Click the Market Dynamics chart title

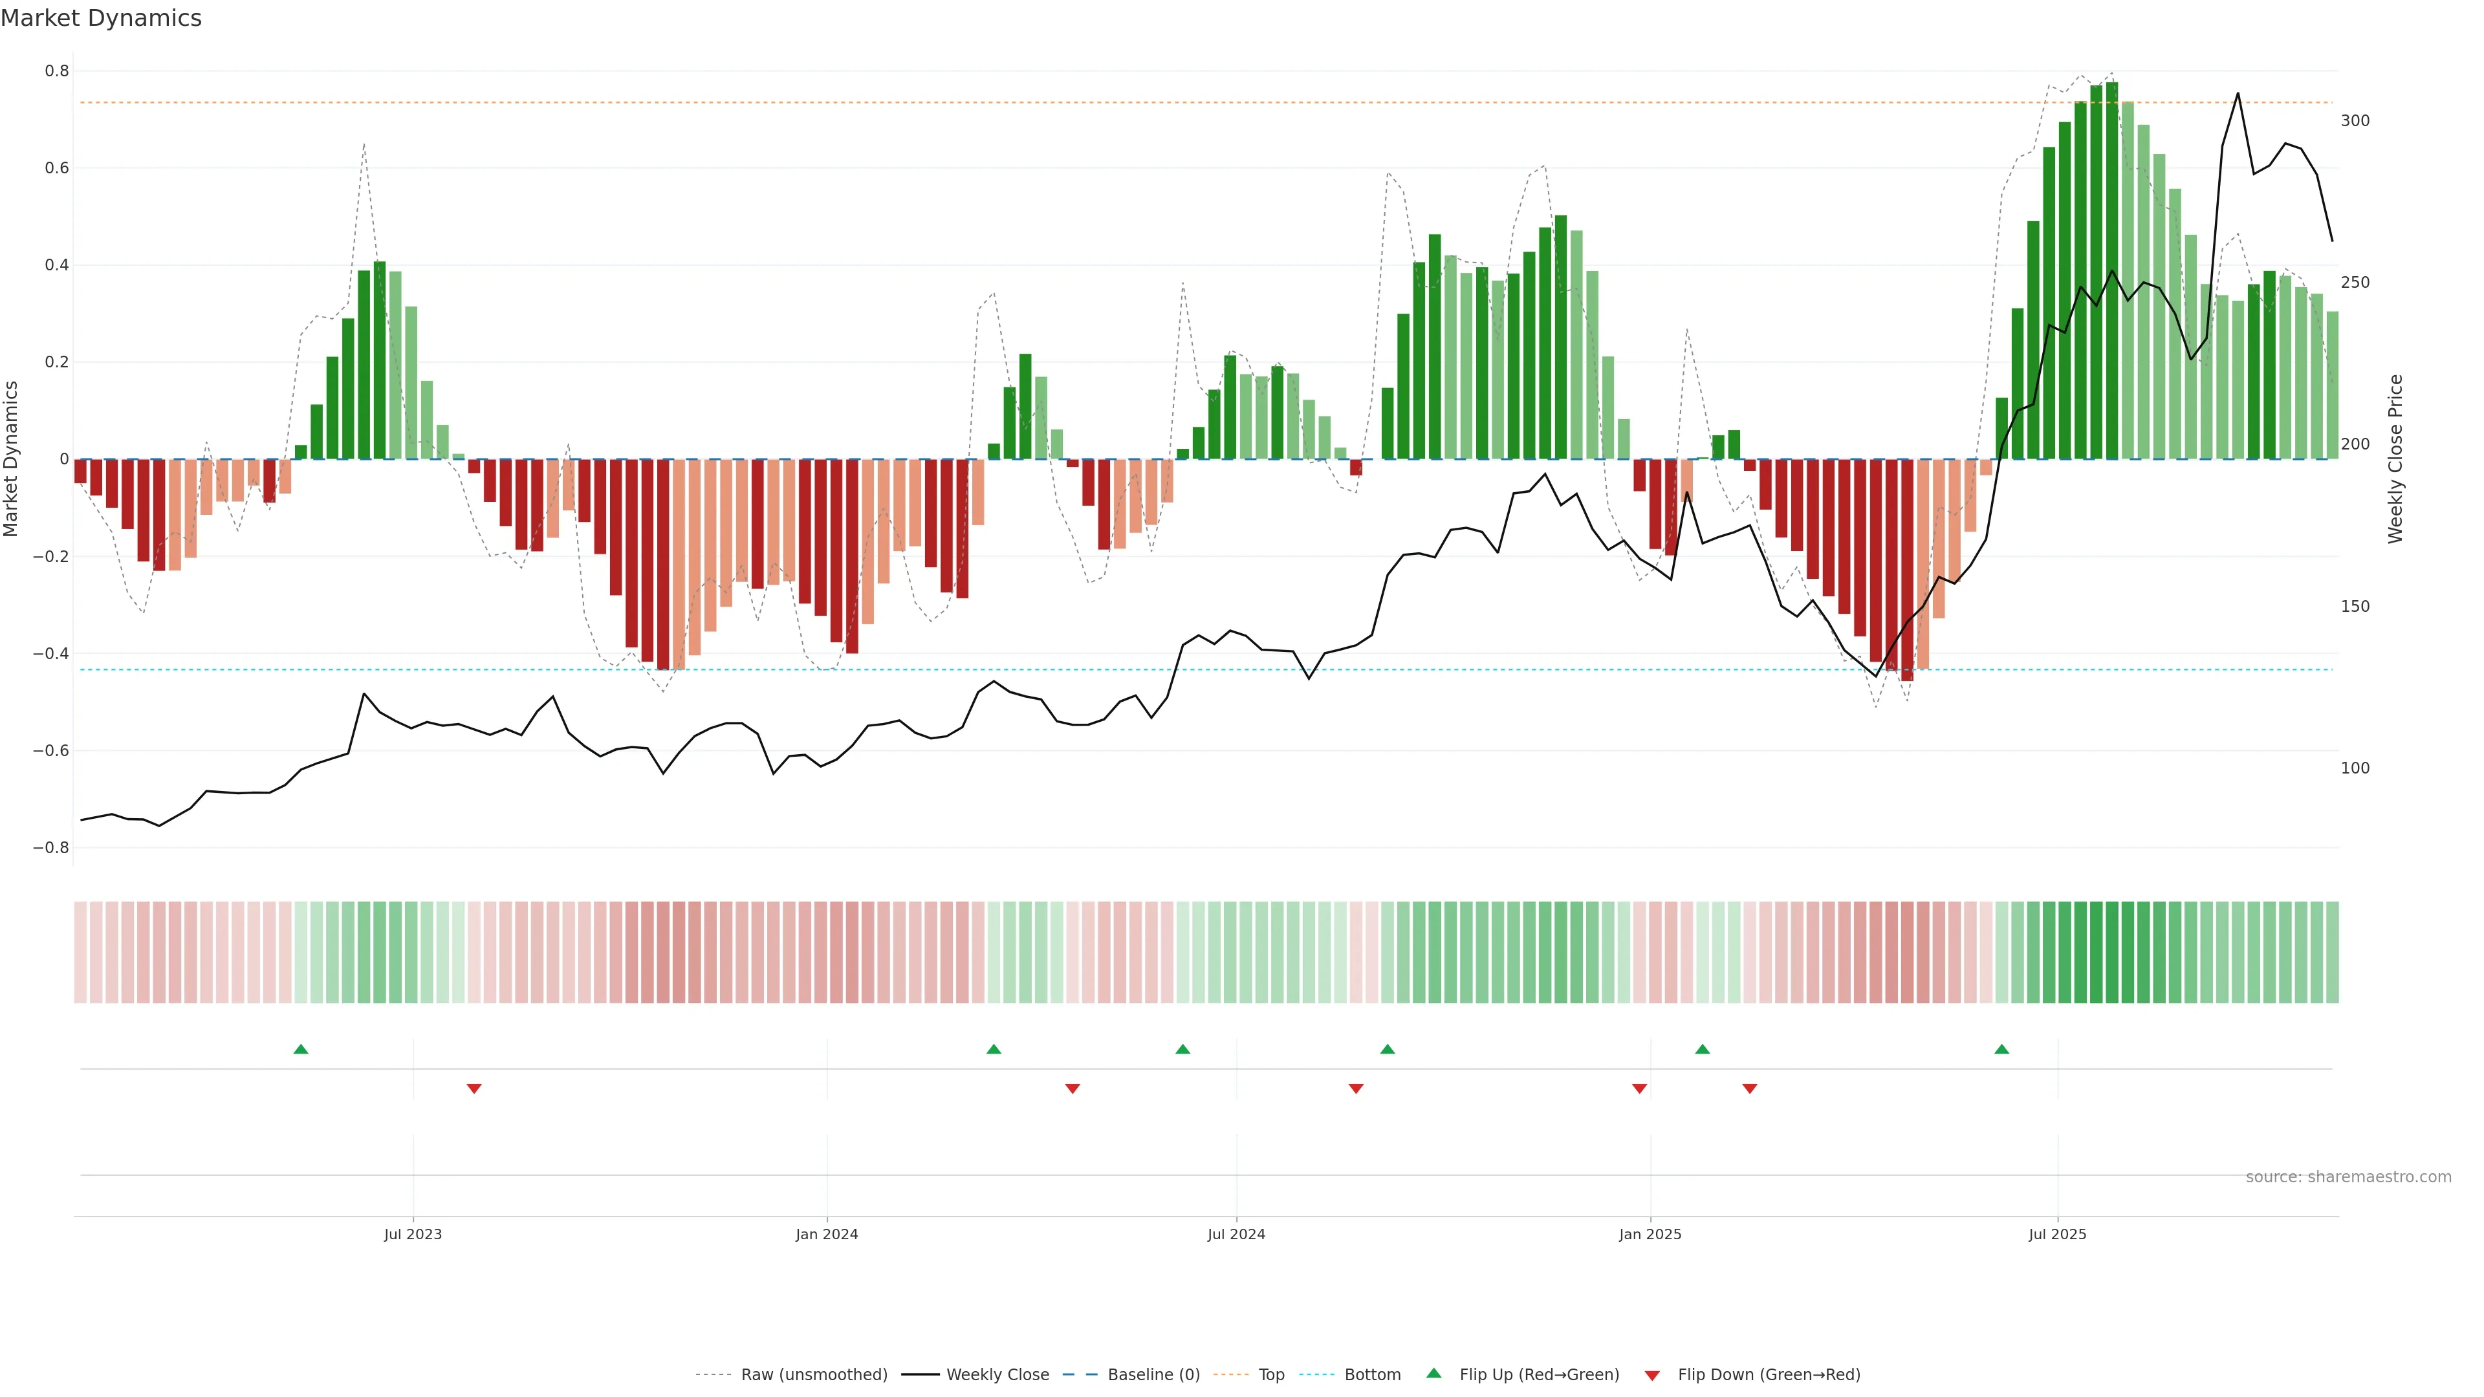(x=102, y=18)
